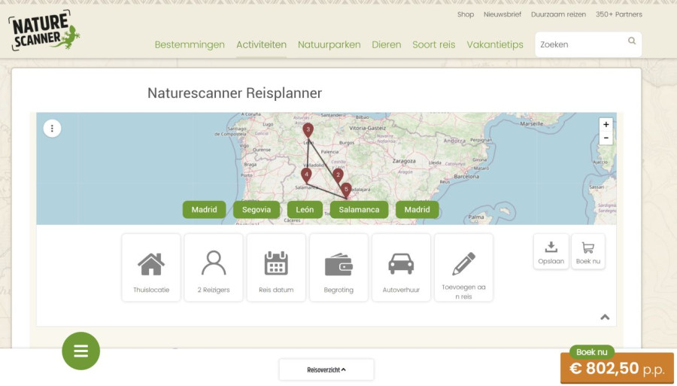Click the Barcelona label on the map

466,177
